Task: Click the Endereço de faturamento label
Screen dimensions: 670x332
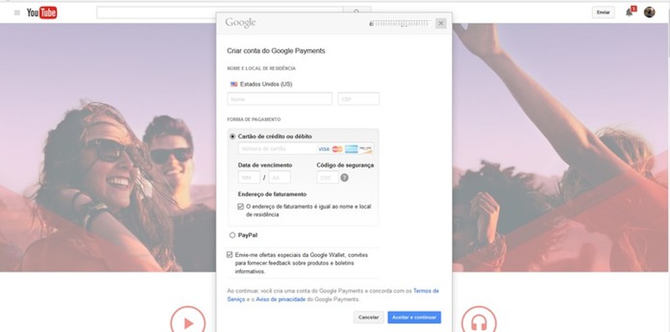Action: (272, 194)
